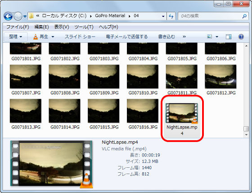252x193 pixels.
Task: Click the スライド ショー button
Action: click(x=80, y=37)
